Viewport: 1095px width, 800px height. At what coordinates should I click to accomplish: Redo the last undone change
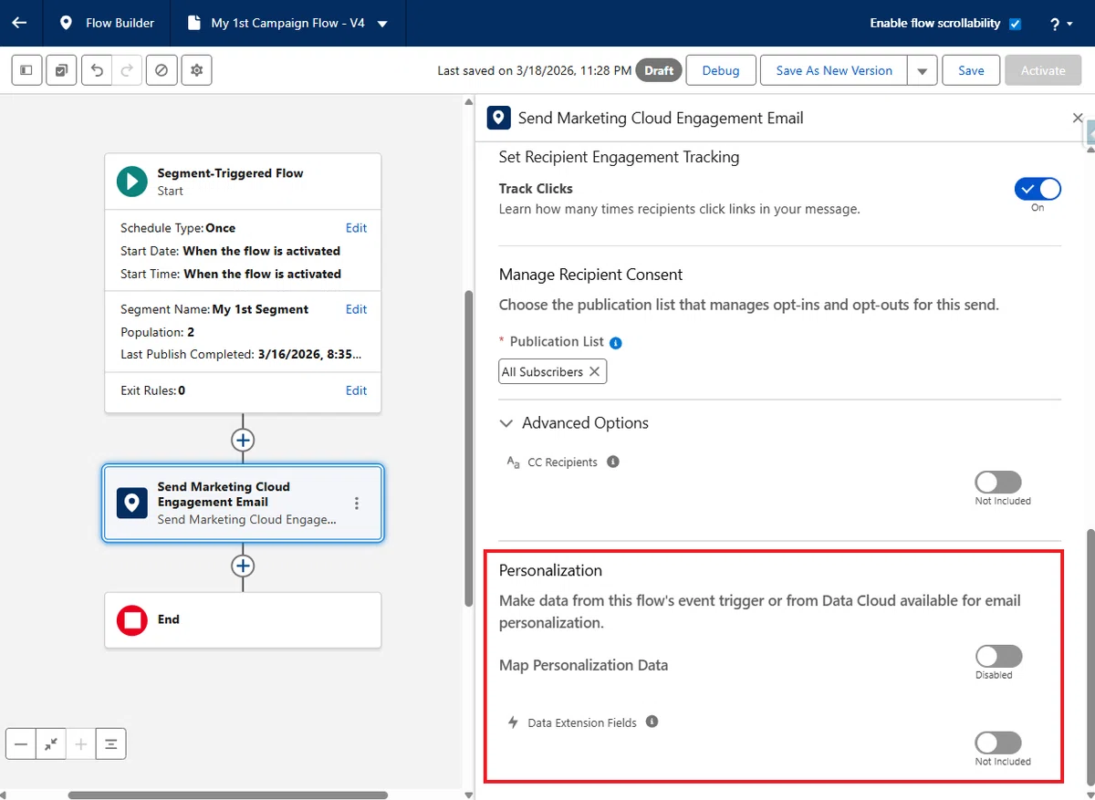tap(127, 70)
